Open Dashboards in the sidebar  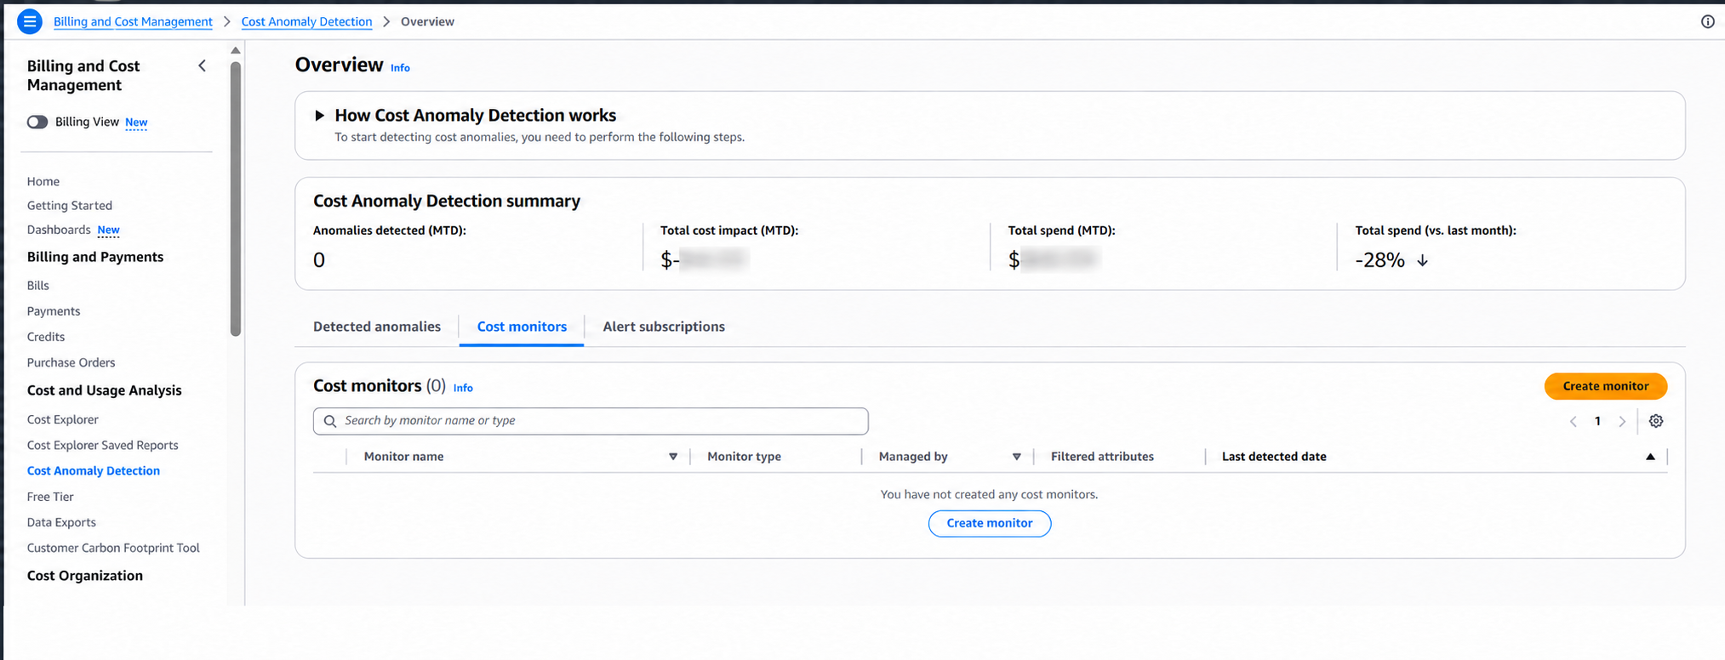pyautogui.click(x=59, y=230)
